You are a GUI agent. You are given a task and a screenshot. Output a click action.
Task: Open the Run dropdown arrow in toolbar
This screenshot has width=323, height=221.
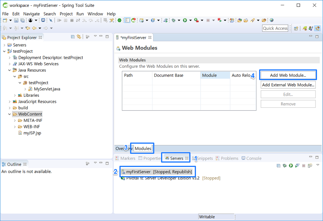[190, 20]
